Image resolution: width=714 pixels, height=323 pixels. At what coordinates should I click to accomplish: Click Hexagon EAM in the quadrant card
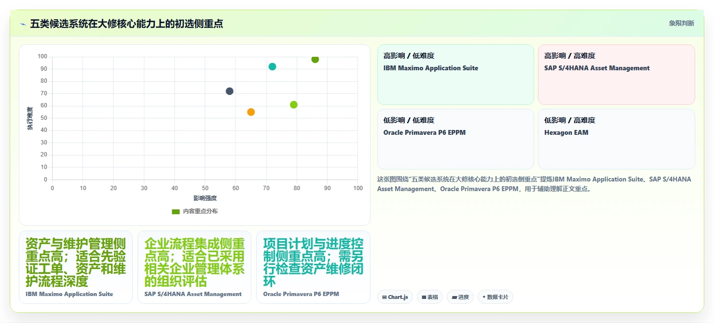coord(566,132)
